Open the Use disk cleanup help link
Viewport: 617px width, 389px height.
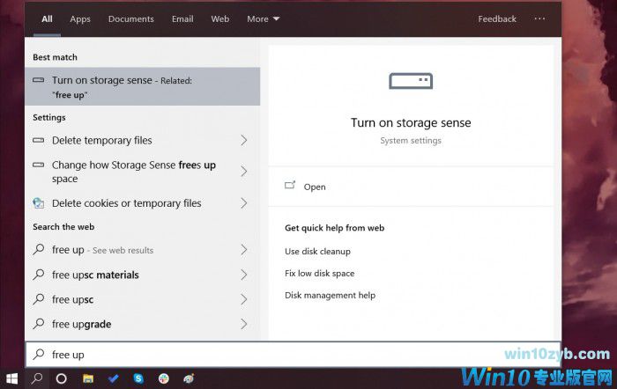pyautogui.click(x=317, y=252)
